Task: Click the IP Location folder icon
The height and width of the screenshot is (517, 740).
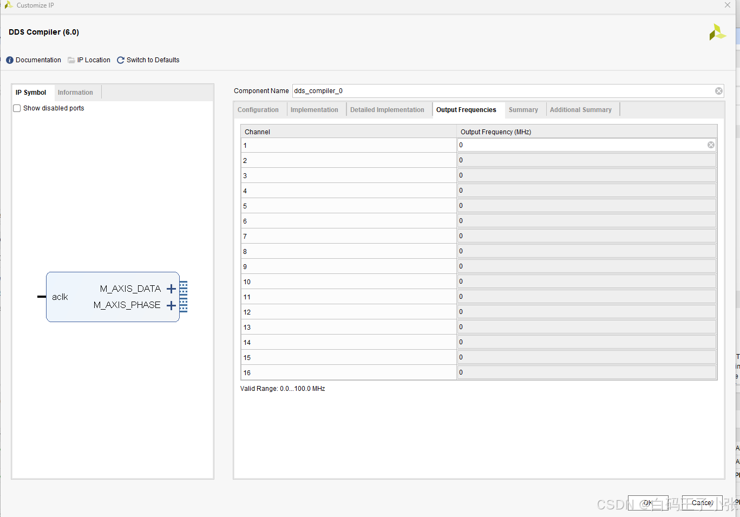Action: pyautogui.click(x=71, y=60)
